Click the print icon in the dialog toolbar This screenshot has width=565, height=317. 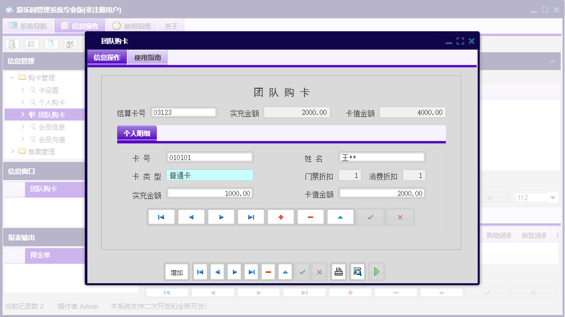click(x=338, y=271)
